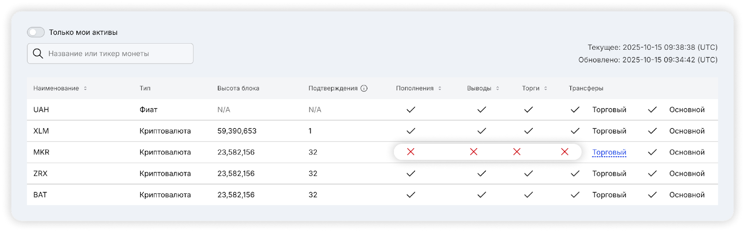Sort by the Выводы column arrow
The height and width of the screenshot is (232, 745).
[497, 88]
